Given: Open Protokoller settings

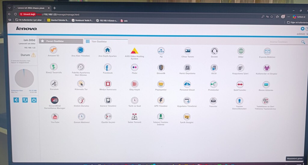Looking at the screenshot, I should [214, 84].
